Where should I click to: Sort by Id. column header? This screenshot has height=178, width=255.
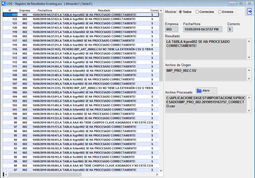pyautogui.click(x=10, y=10)
